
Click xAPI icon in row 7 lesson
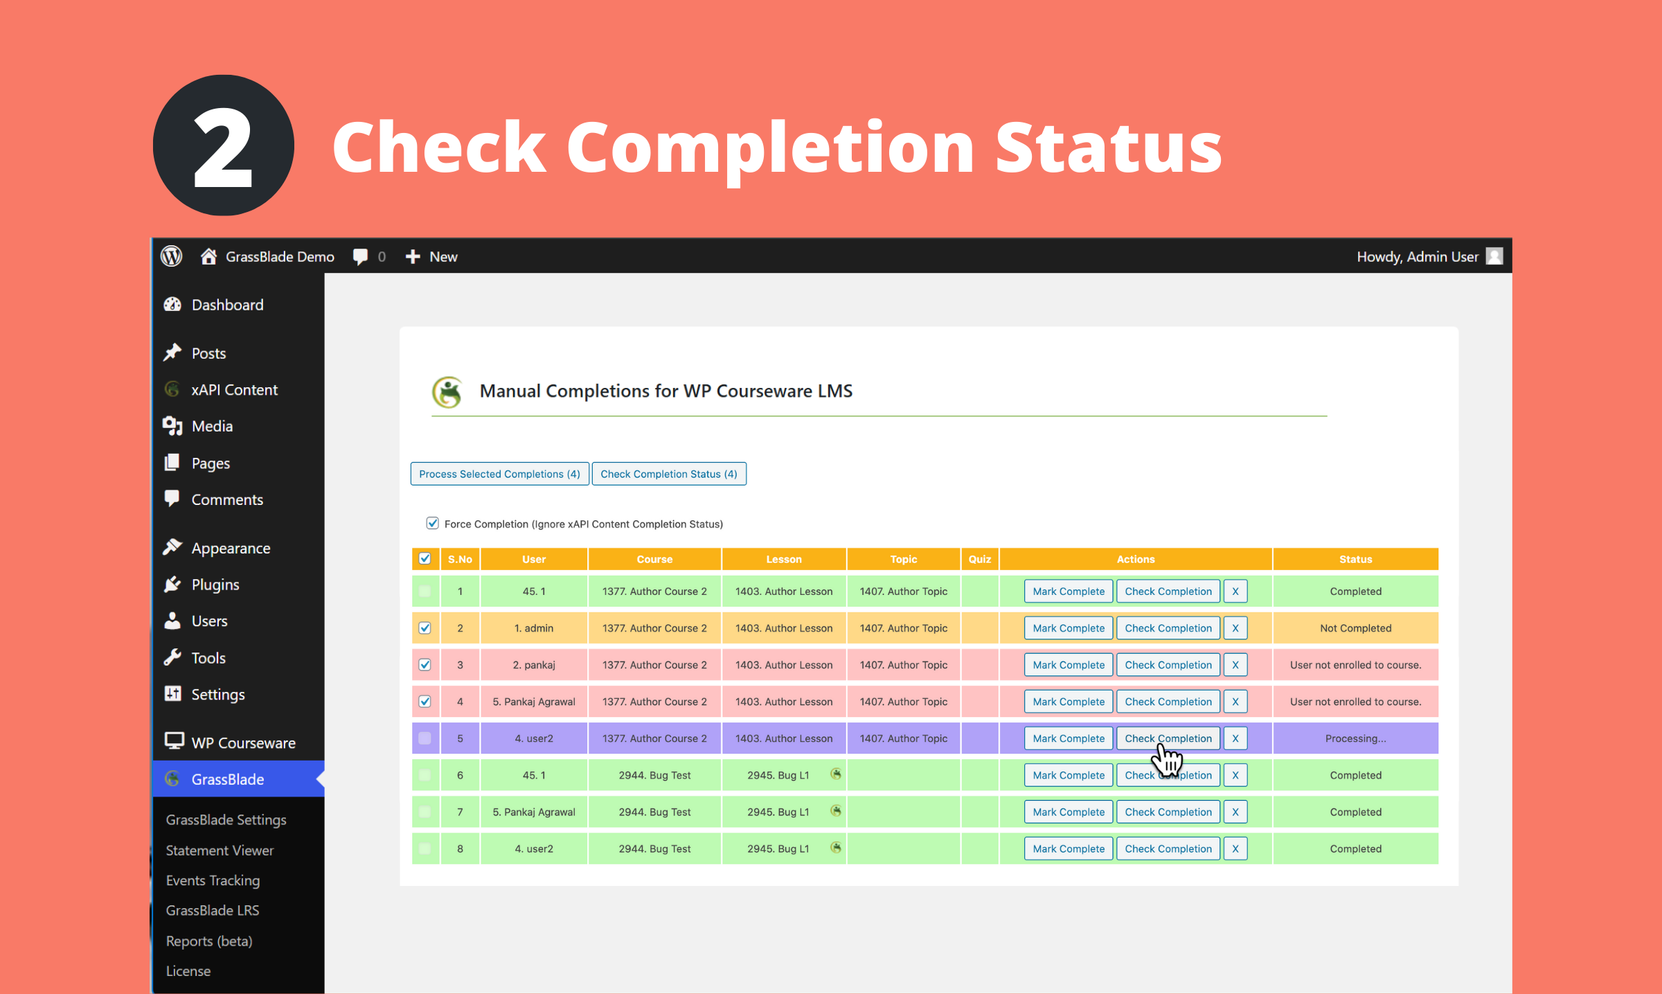836,811
